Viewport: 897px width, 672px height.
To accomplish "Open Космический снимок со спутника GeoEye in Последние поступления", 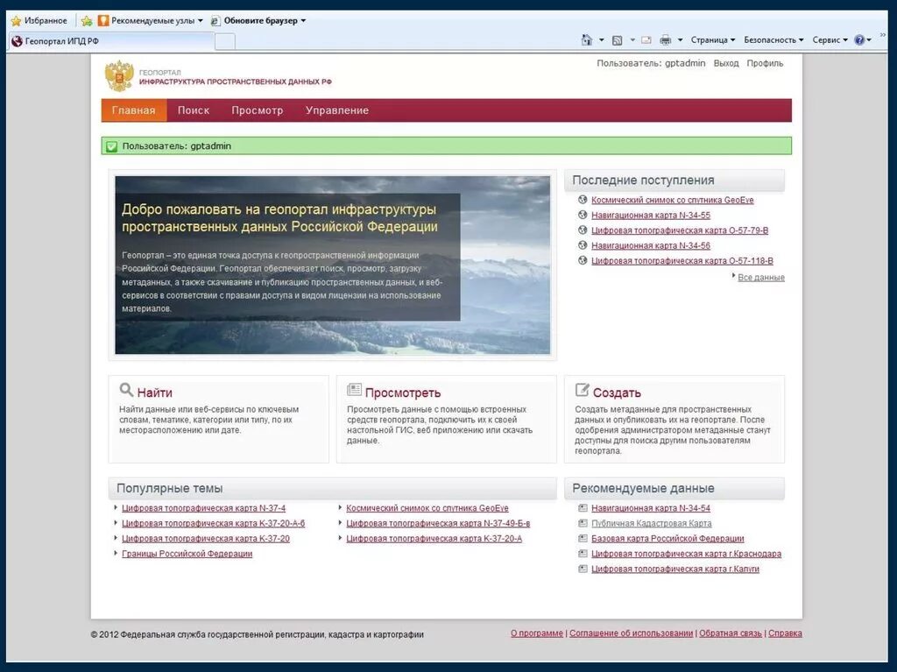I will (672, 200).
